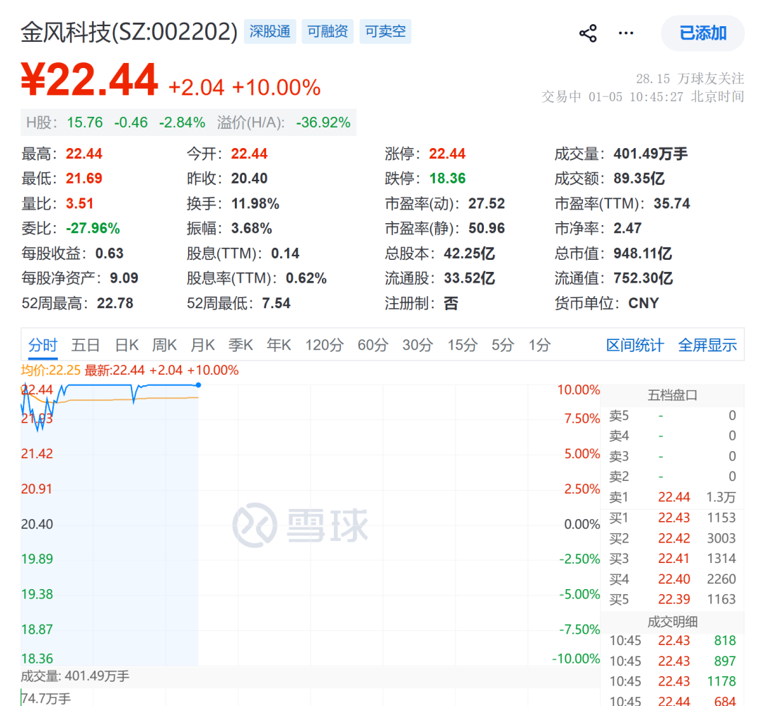This screenshot has width=764, height=706.
Task: Select the 日K chart tab
Action: 127,346
